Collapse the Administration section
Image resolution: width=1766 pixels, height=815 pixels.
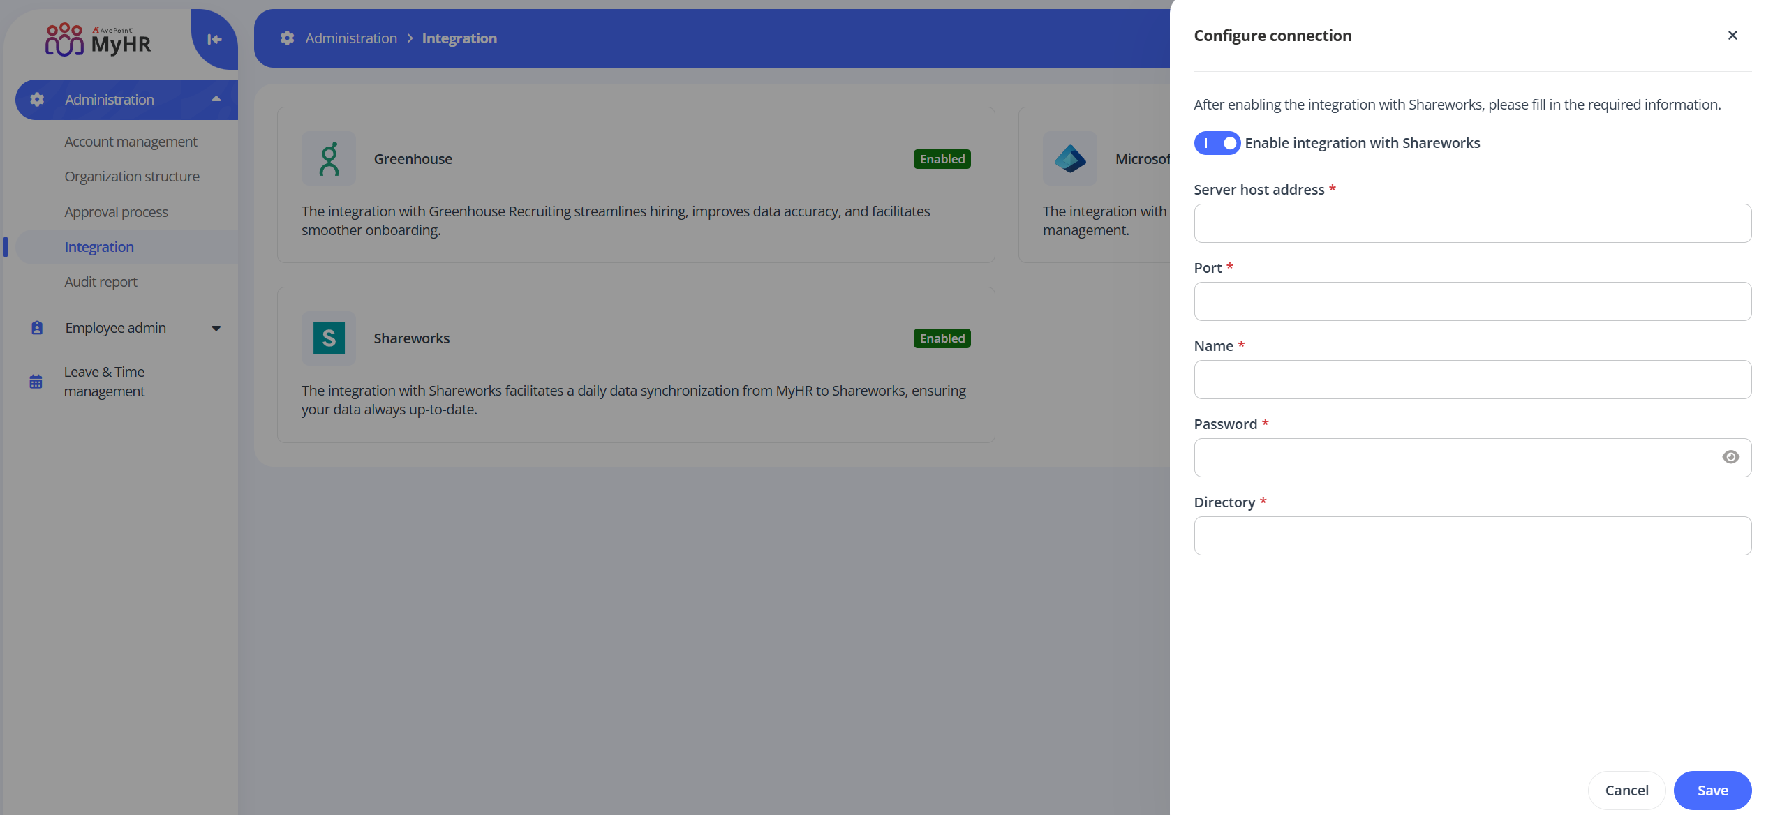(217, 99)
